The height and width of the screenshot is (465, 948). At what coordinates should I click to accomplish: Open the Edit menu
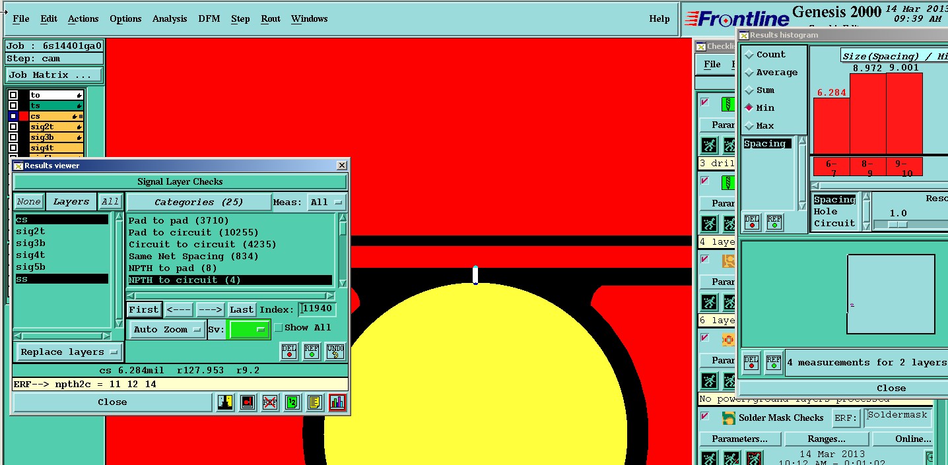[x=49, y=18]
